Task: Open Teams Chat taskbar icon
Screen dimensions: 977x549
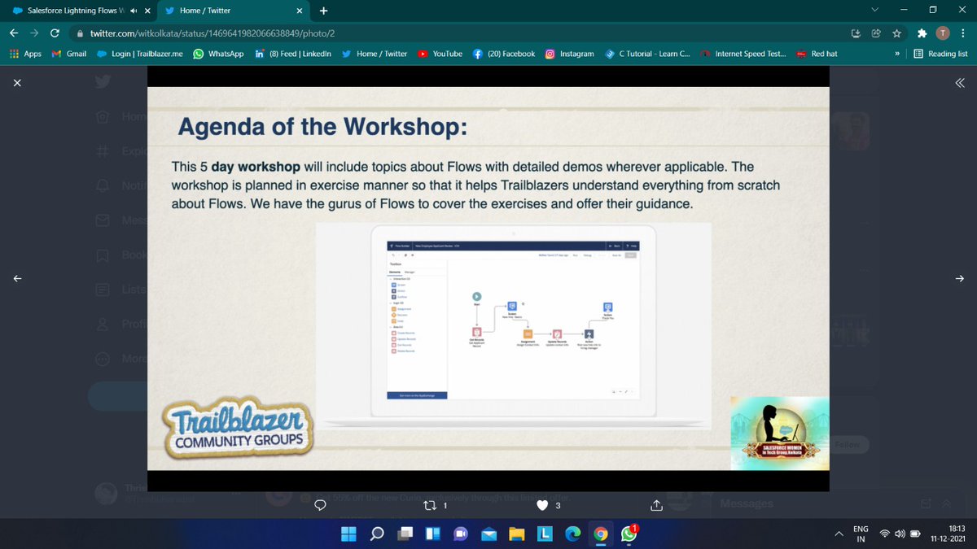Action: pyautogui.click(x=460, y=534)
